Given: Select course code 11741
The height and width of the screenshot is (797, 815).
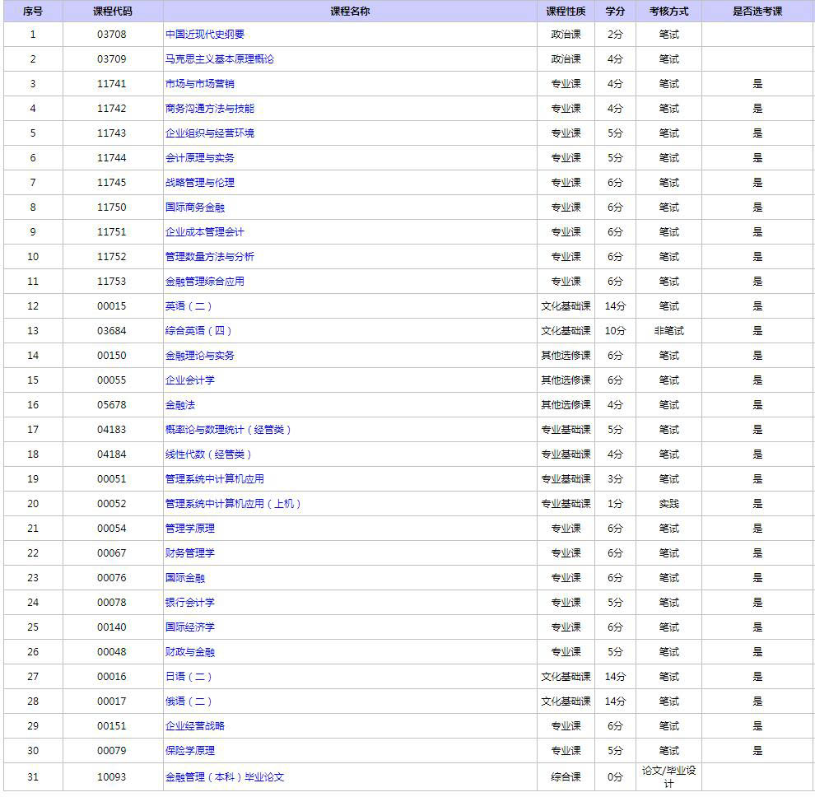Looking at the screenshot, I should (x=112, y=84).
